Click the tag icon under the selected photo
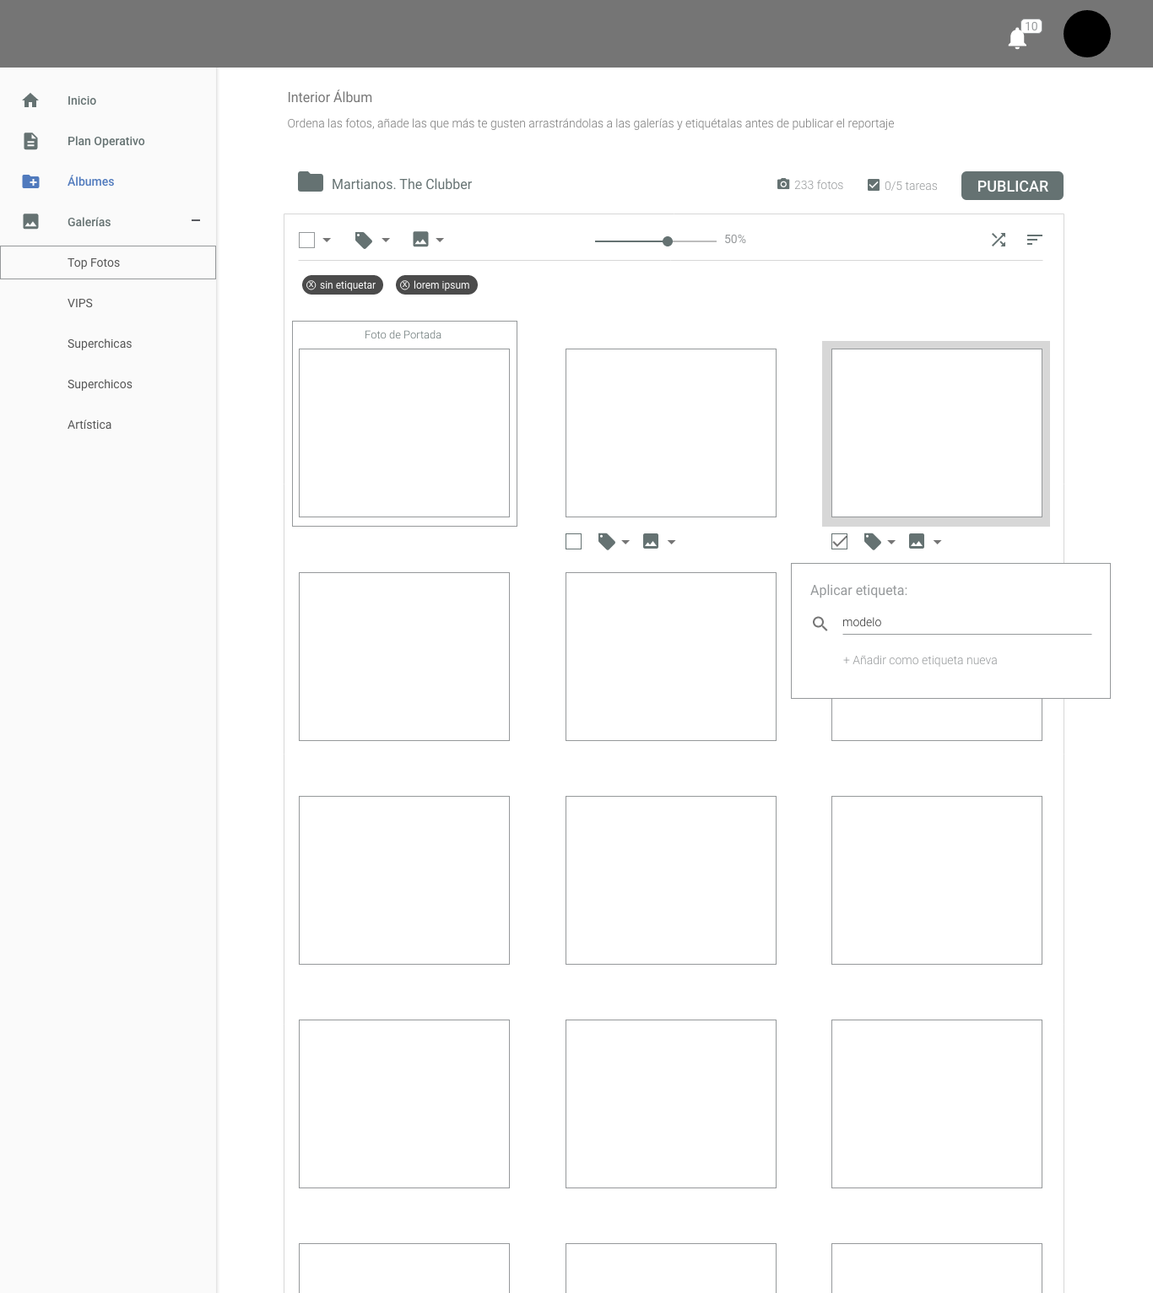 click(x=873, y=542)
